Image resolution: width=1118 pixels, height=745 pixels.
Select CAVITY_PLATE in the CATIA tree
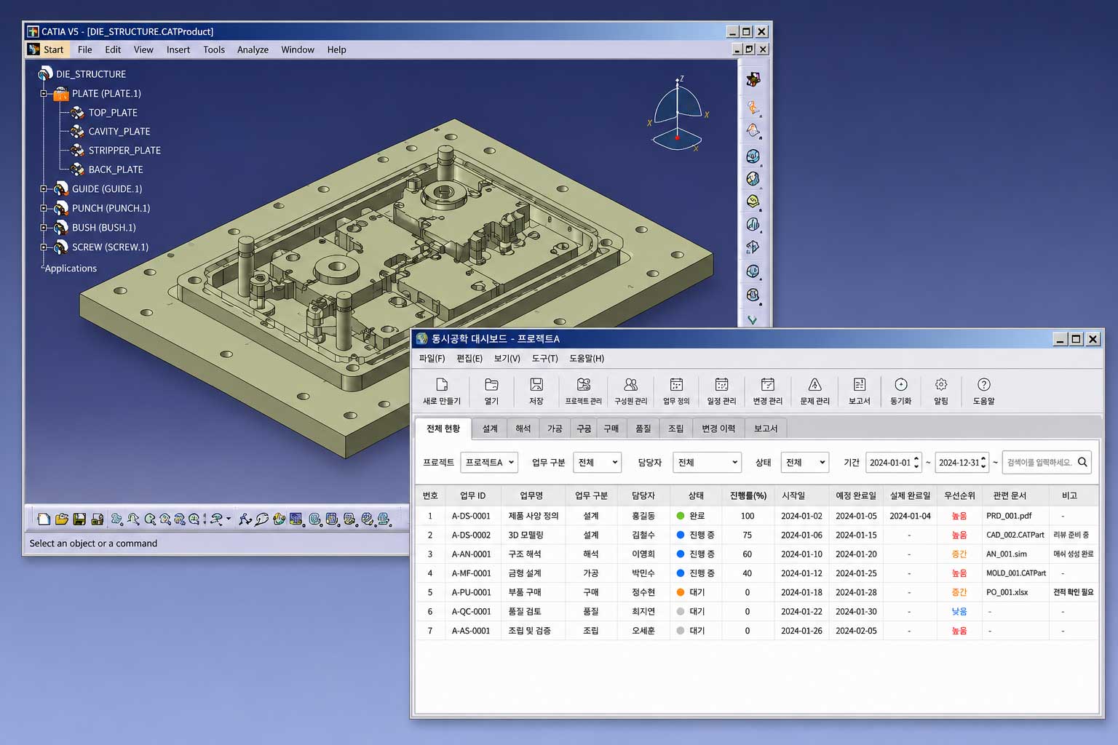119,132
